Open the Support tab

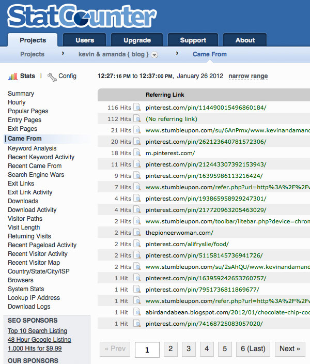[193, 40]
